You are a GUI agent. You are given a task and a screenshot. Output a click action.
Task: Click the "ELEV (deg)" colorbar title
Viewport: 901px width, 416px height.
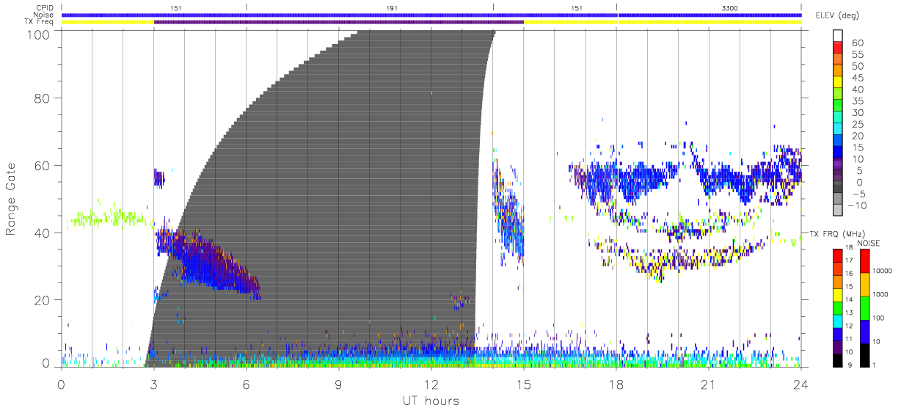click(x=837, y=15)
